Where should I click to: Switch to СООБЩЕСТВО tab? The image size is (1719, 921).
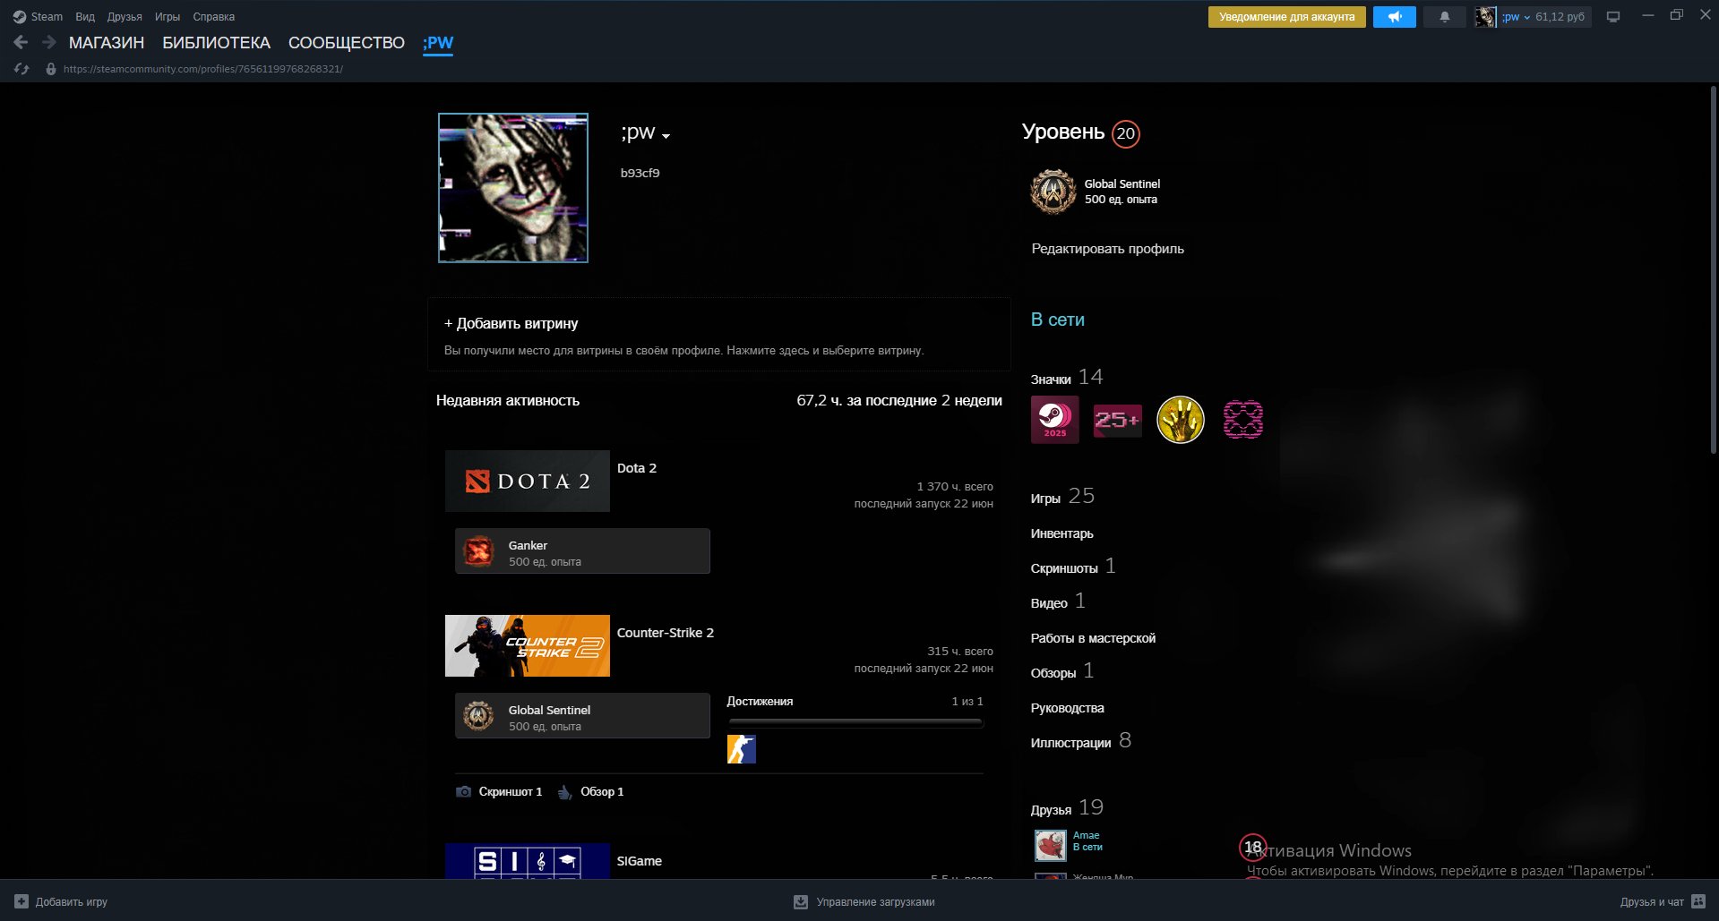(x=347, y=43)
